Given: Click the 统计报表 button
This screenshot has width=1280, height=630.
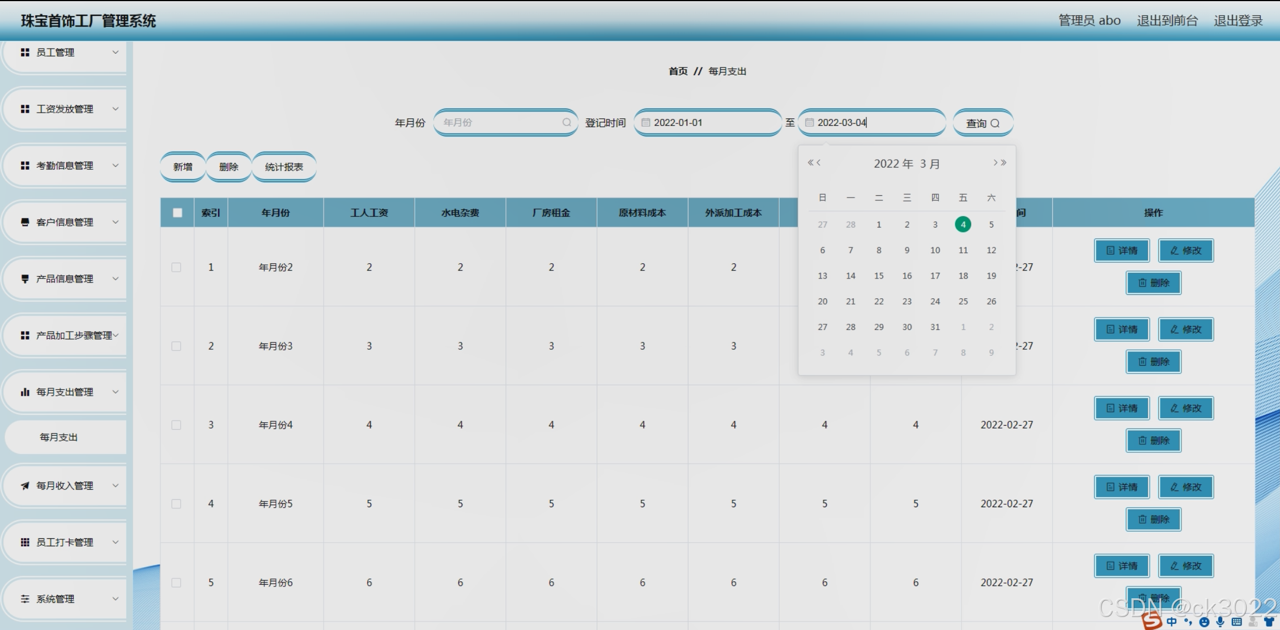Looking at the screenshot, I should pos(284,167).
